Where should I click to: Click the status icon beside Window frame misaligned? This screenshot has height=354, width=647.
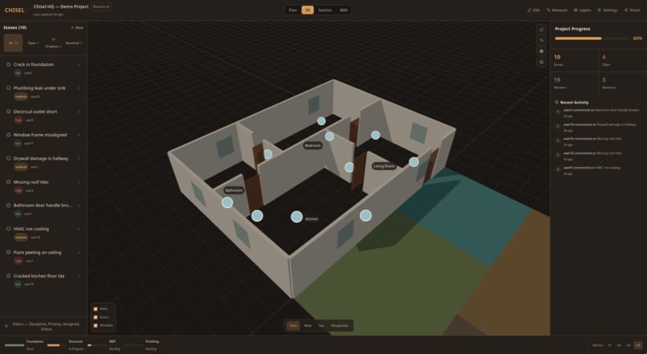click(8, 135)
